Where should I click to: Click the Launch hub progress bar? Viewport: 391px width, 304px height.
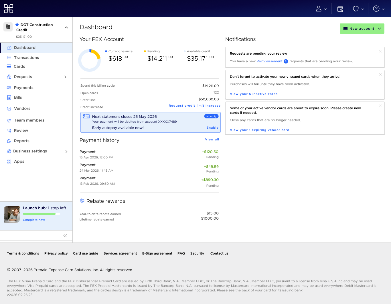click(41, 214)
